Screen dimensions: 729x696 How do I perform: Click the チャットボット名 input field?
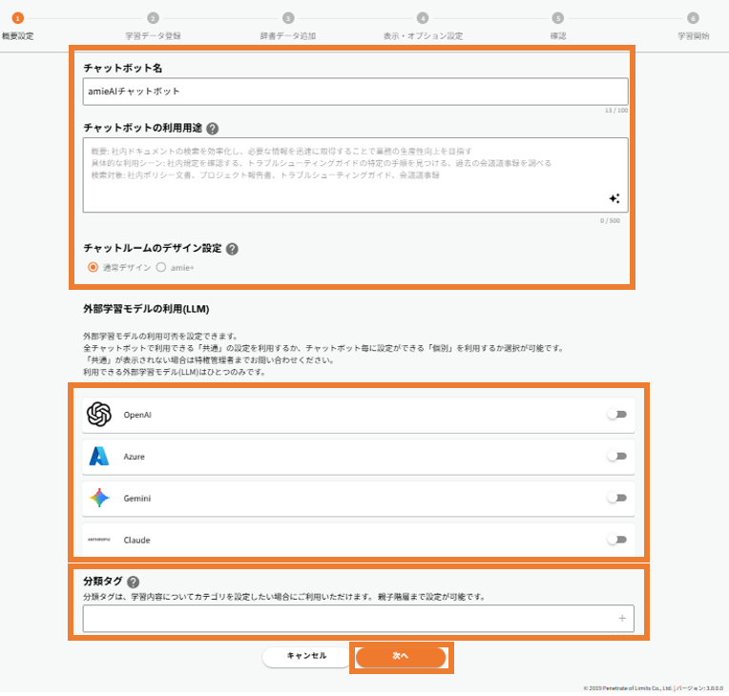pos(355,92)
